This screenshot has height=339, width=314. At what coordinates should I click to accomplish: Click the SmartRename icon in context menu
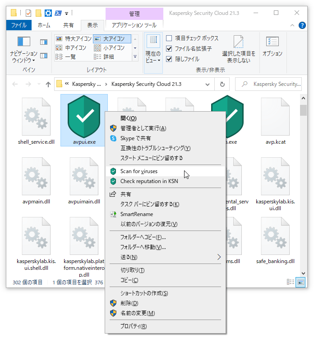pyautogui.click(x=113, y=214)
